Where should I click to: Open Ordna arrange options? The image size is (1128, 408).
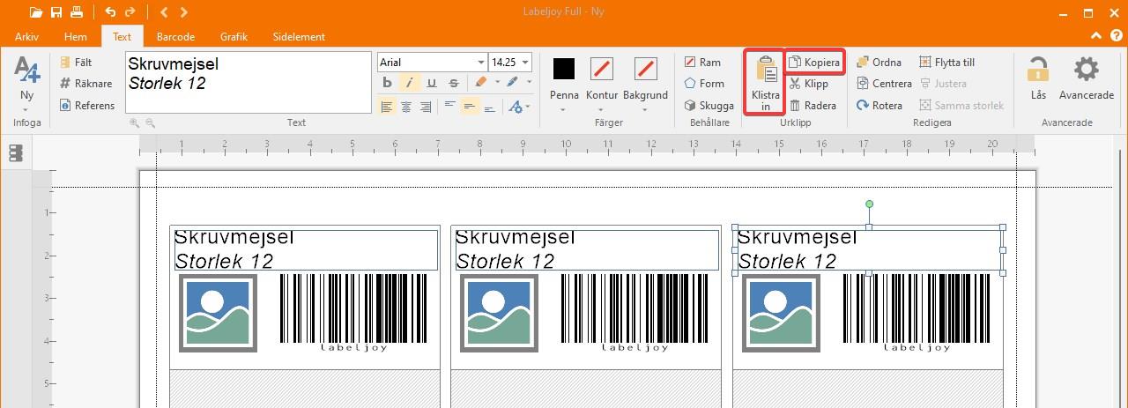(879, 63)
